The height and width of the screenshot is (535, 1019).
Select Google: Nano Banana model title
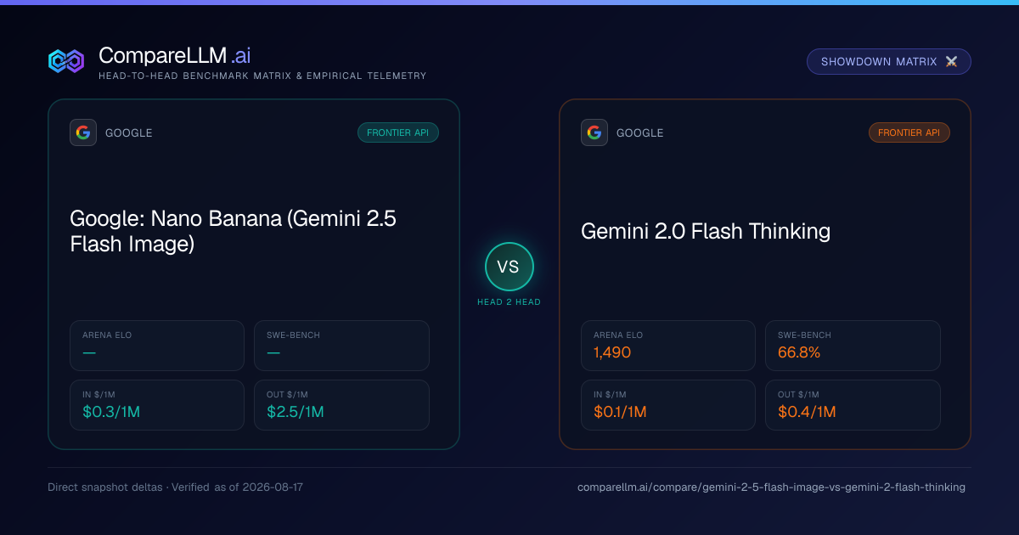pyautogui.click(x=234, y=231)
